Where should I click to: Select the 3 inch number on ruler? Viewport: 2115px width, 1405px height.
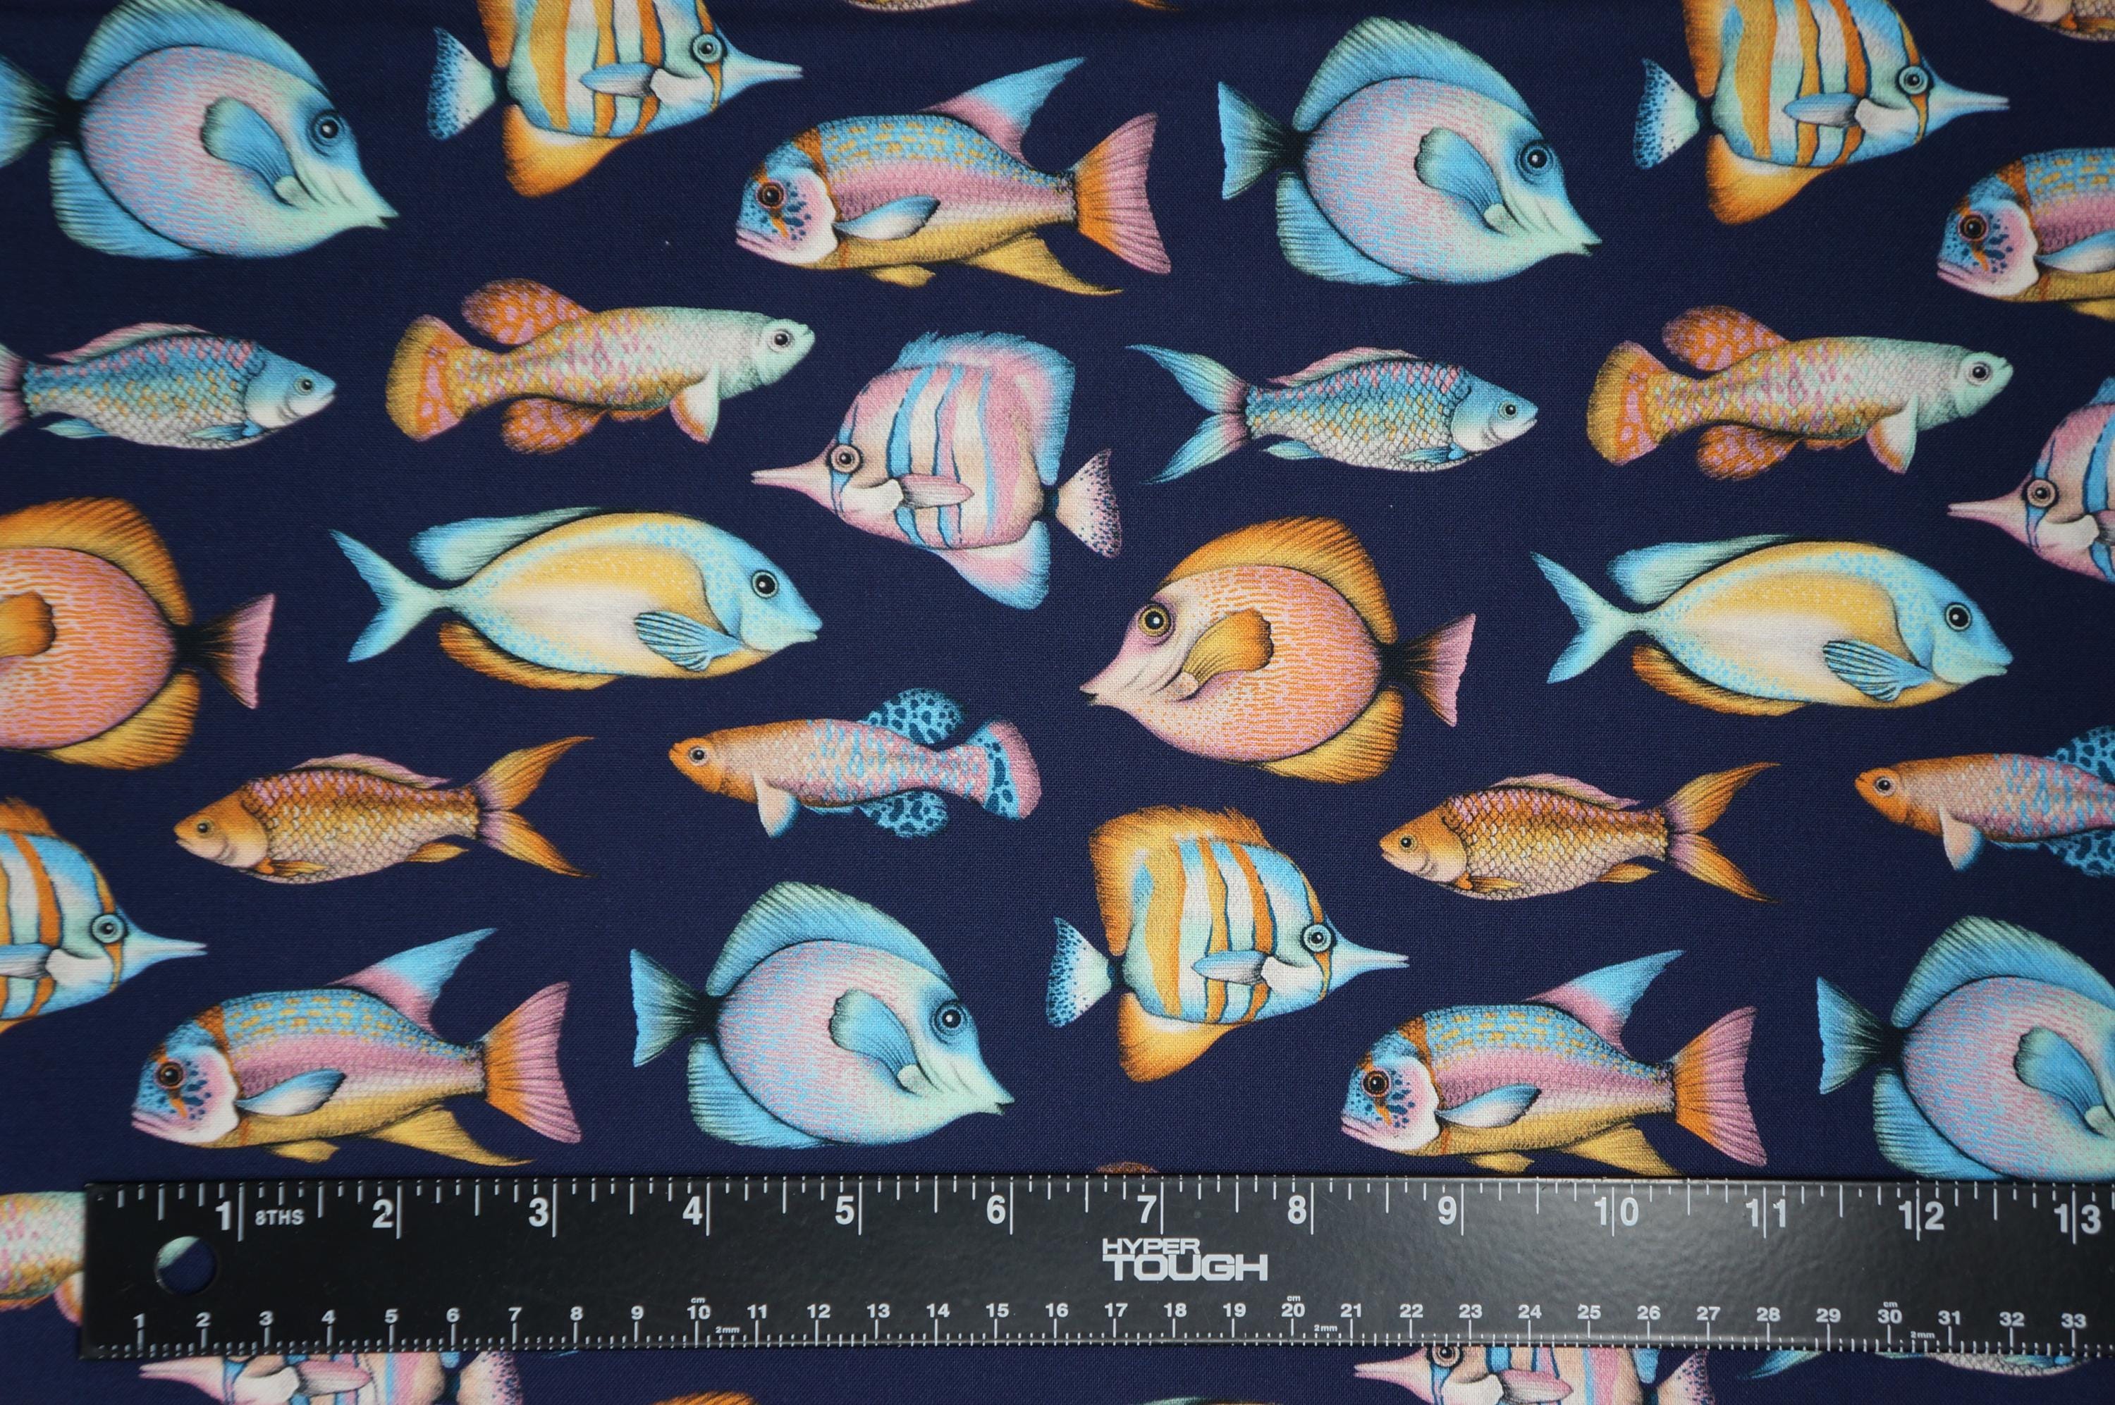(539, 1213)
